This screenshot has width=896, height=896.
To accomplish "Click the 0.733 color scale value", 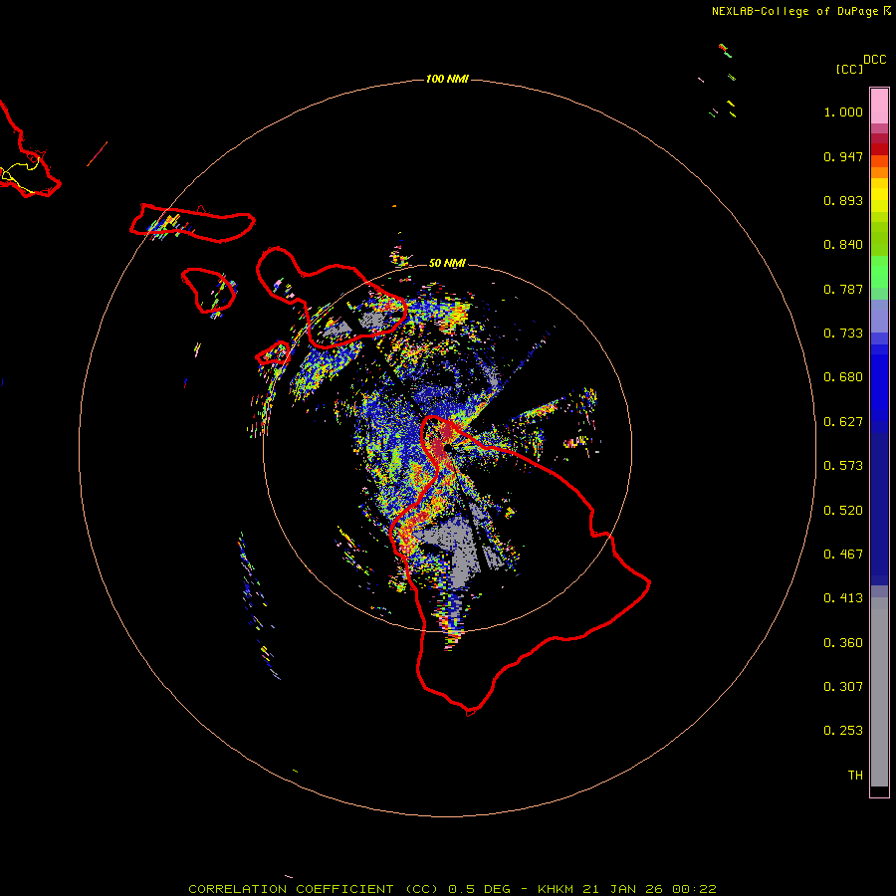I will coord(843,334).
